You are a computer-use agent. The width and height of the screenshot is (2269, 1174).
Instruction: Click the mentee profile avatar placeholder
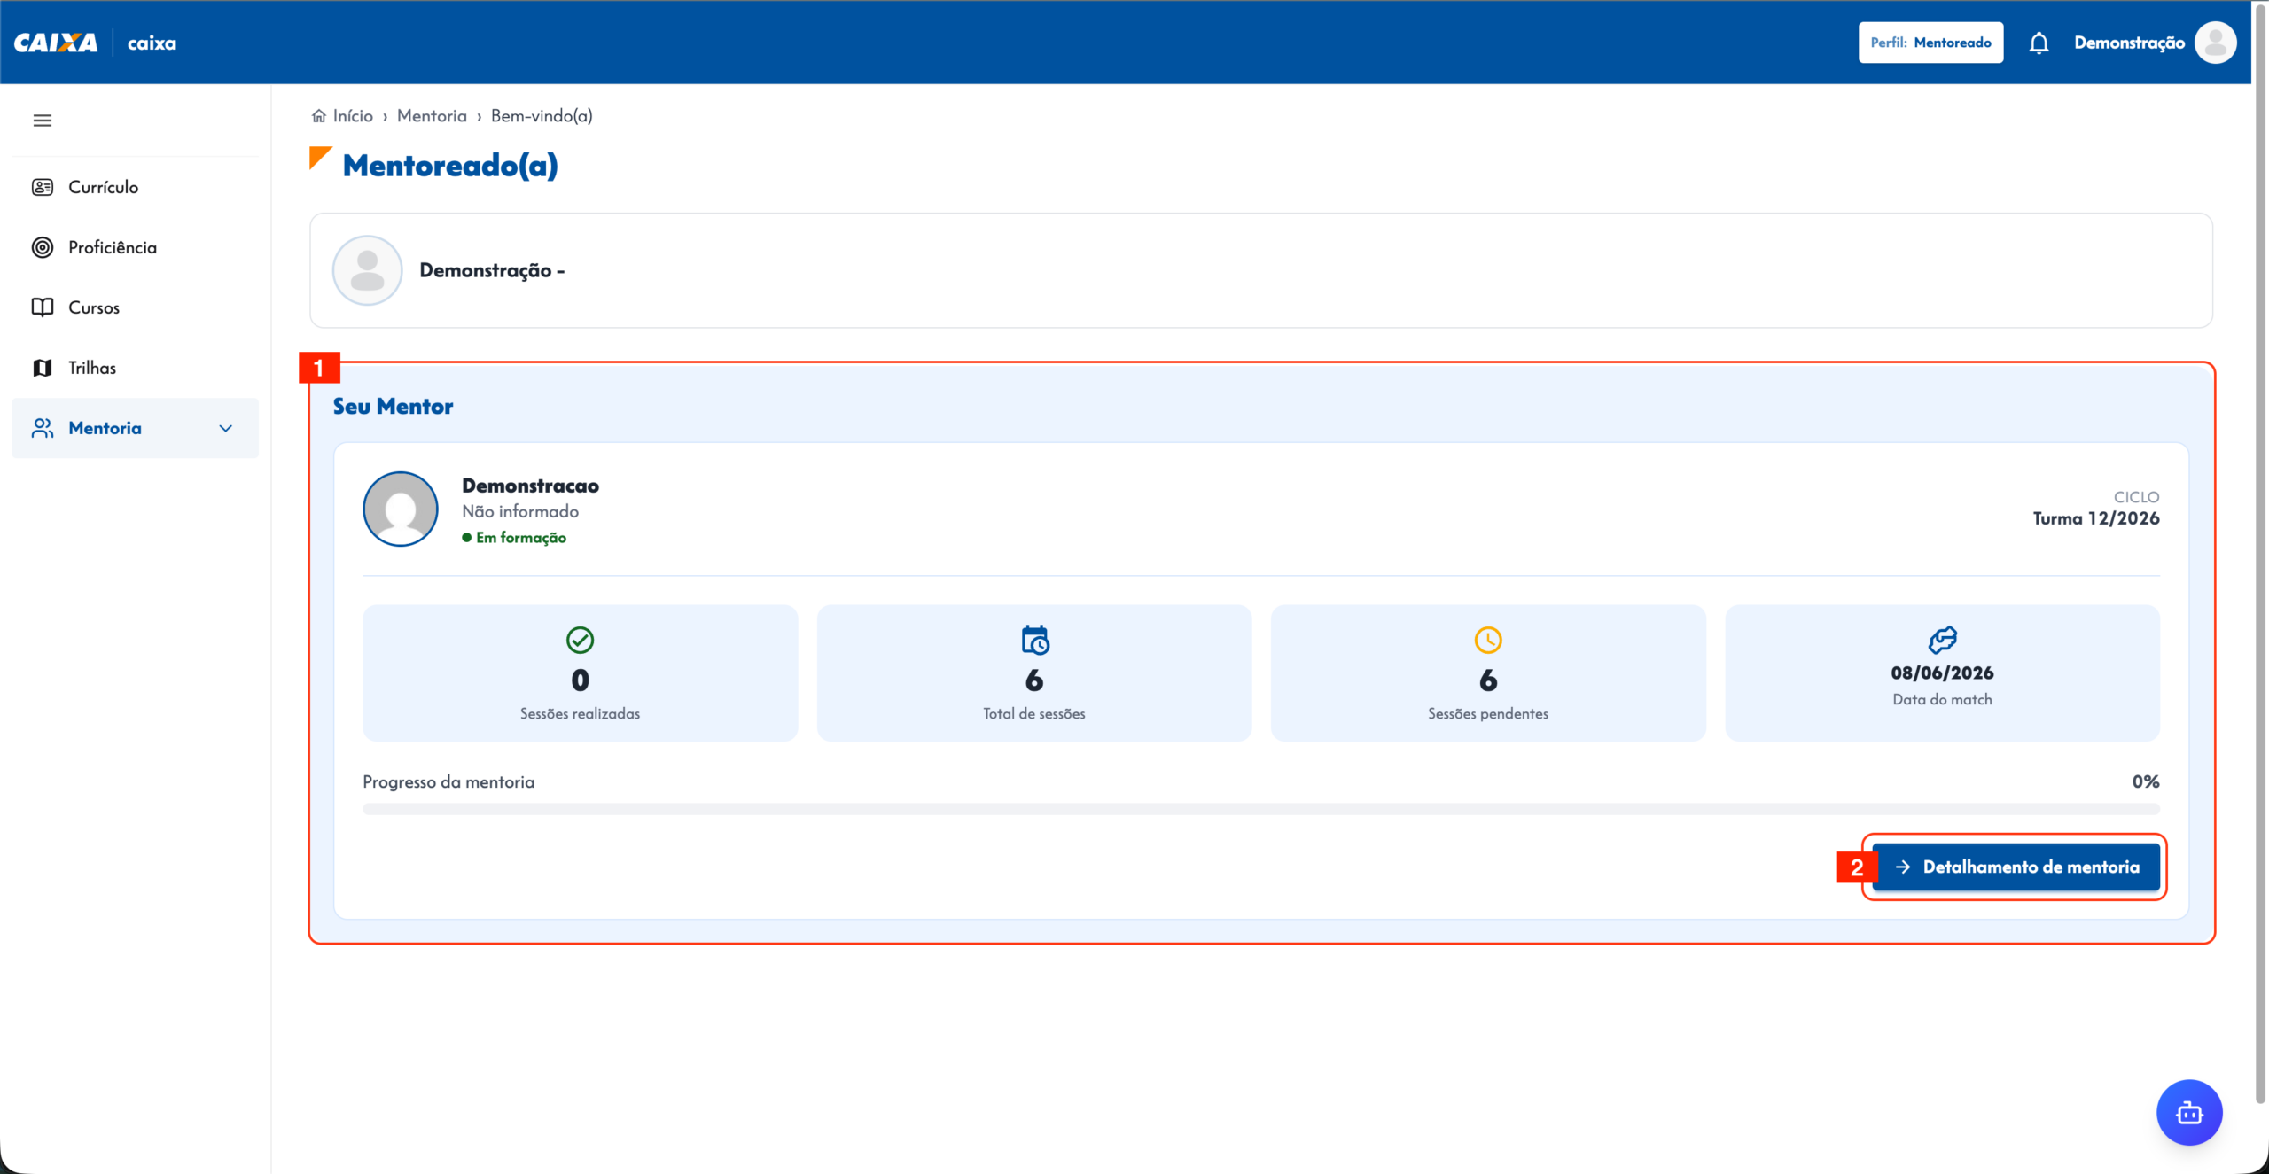click(x=367, y=270)
